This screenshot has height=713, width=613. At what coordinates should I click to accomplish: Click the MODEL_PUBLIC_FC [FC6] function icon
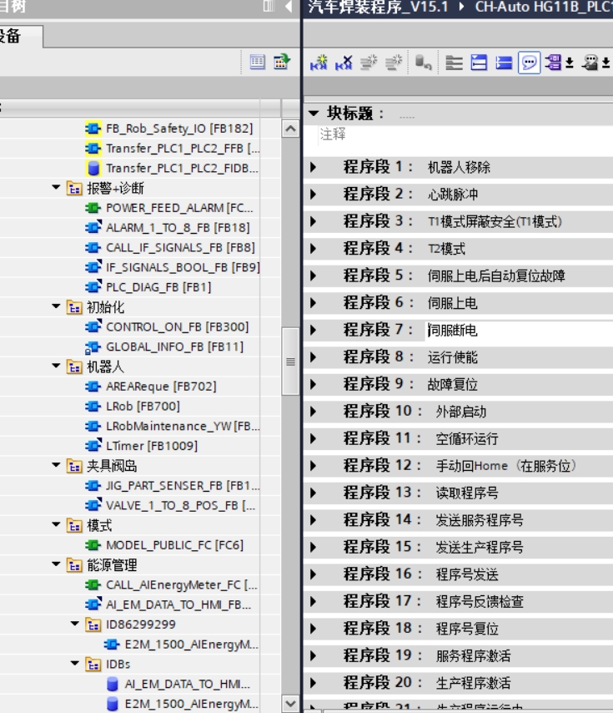(x=93, y=544)
